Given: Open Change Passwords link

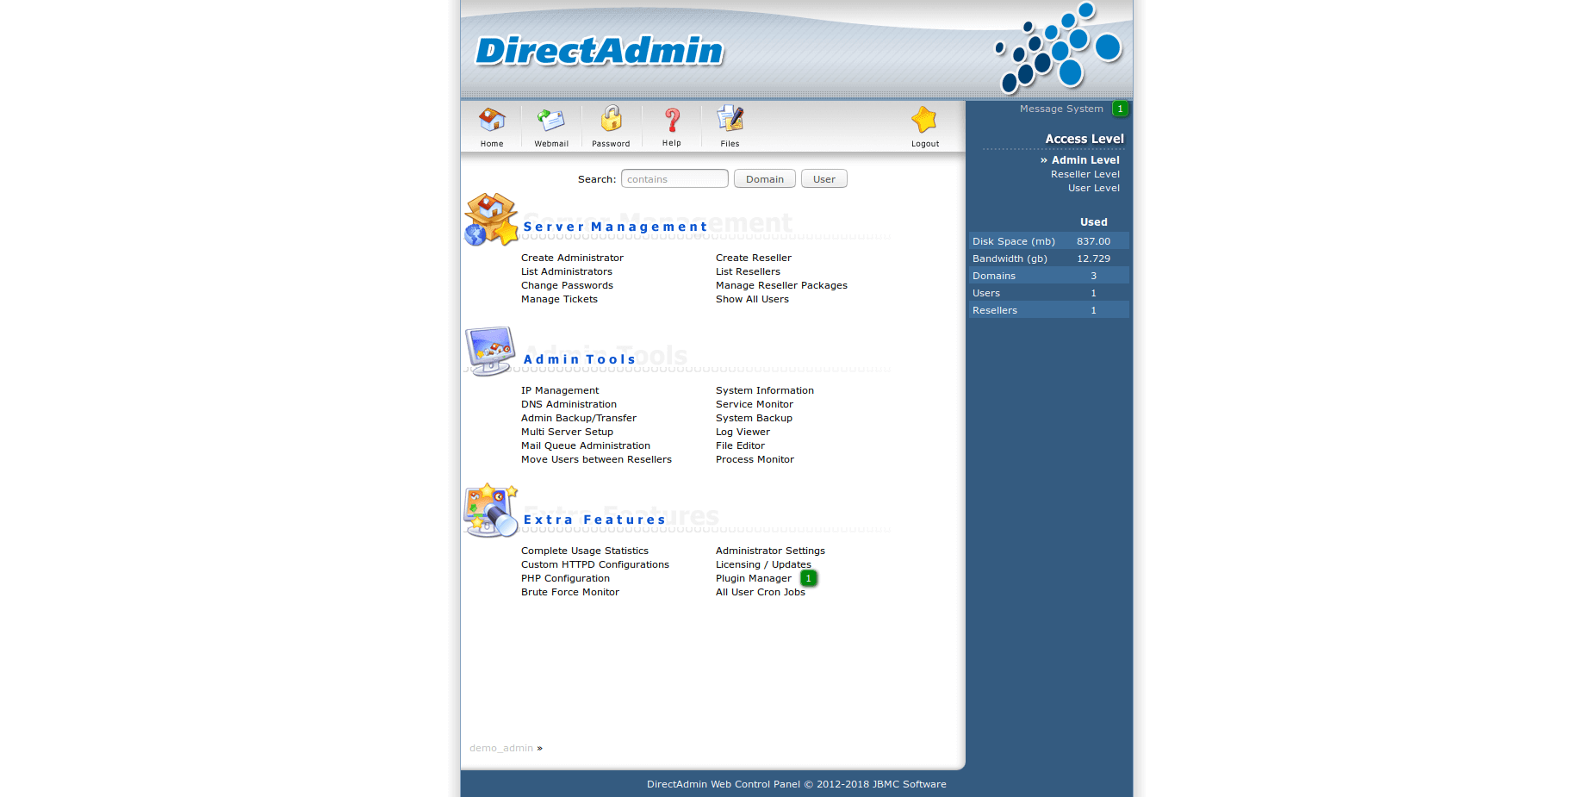Looking at the screenshot, I should tap(567, 285).
